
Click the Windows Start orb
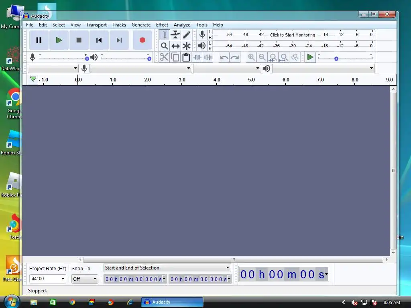click(11, 302)
